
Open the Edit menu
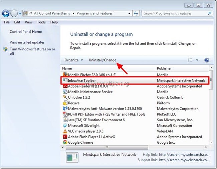click(x=17, y=22)
